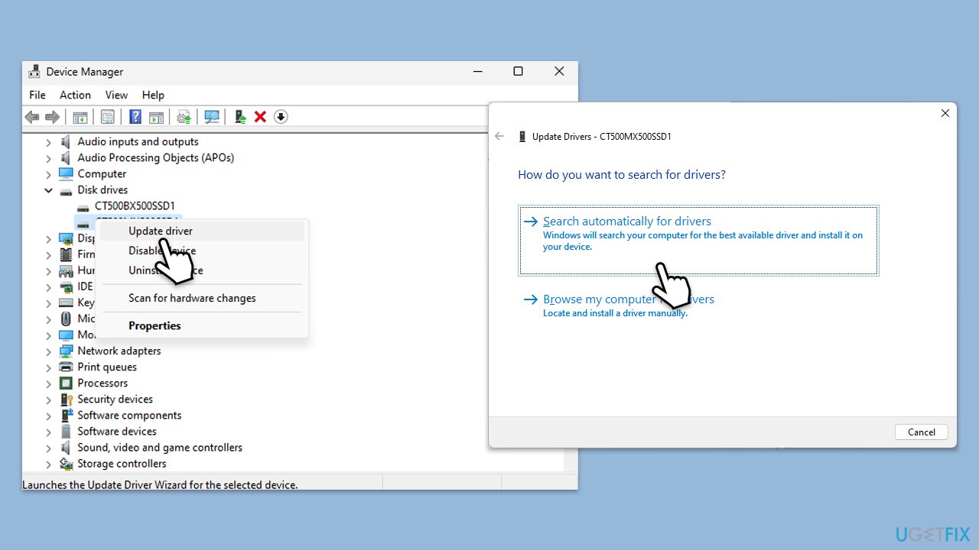Expand the Storage controllers chevron
979x550 pixels.
click(x=48, y=464)
